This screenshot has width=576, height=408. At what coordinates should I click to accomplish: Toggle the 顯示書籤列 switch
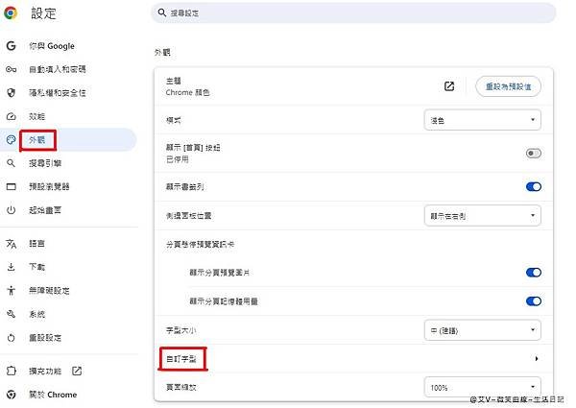pos(534,186)
